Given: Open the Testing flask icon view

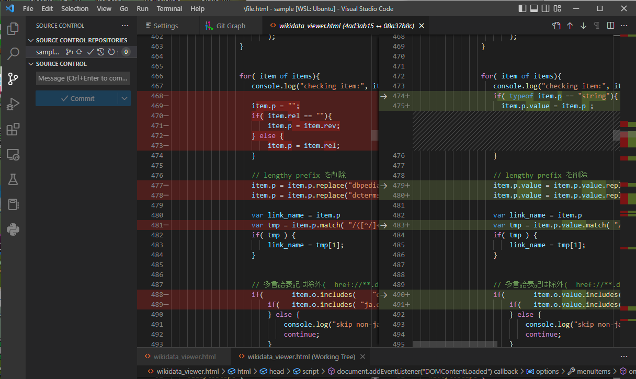Looking at the screenshot, I should pyautogui.click(x=13, y=179).
